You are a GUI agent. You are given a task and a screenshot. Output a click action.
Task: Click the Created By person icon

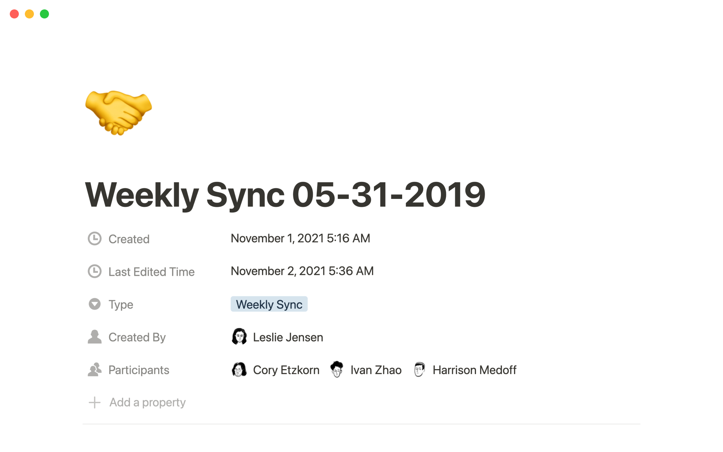[x=95, y=337]
